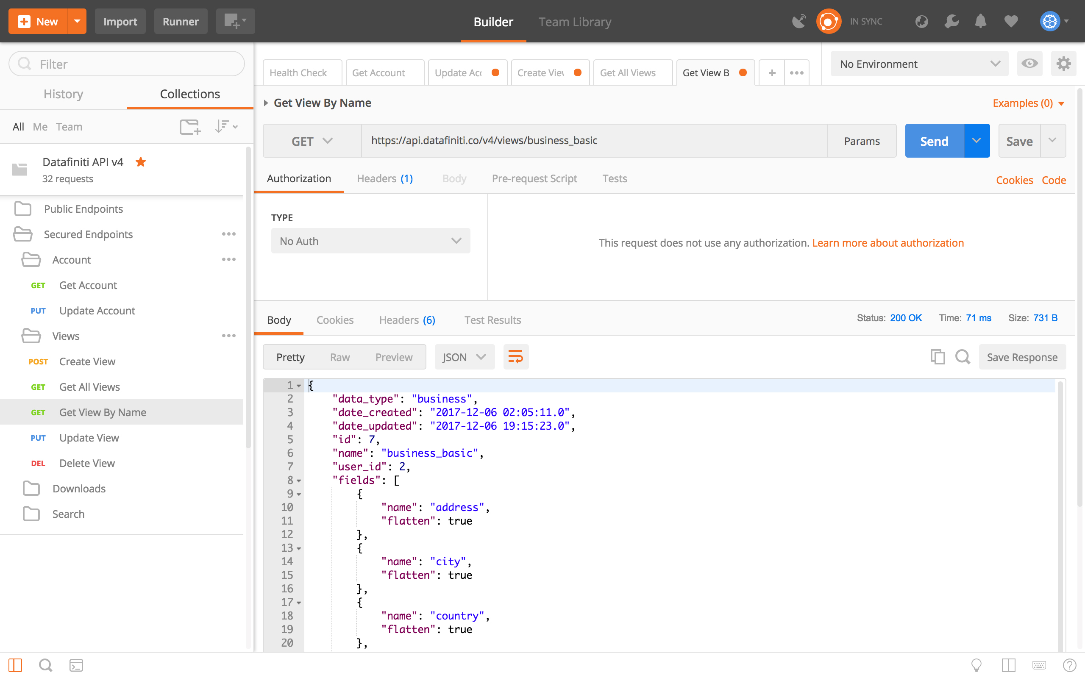Open the notifications bell icon
Image resolution: width=1085 pixels, height=678 pixels.
[981, 21]
